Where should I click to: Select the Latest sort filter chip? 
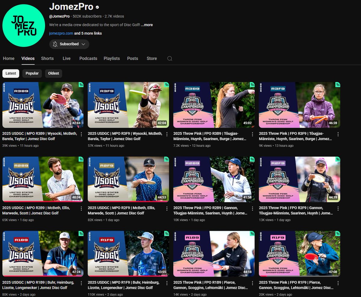[x=11, y=73]
